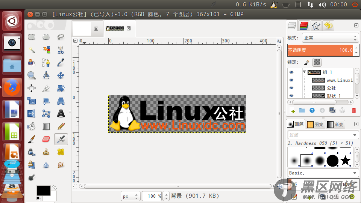Select the Zoom magnifier tool
The width and height of the screenshot is (361, 203).
click(32, 75)
